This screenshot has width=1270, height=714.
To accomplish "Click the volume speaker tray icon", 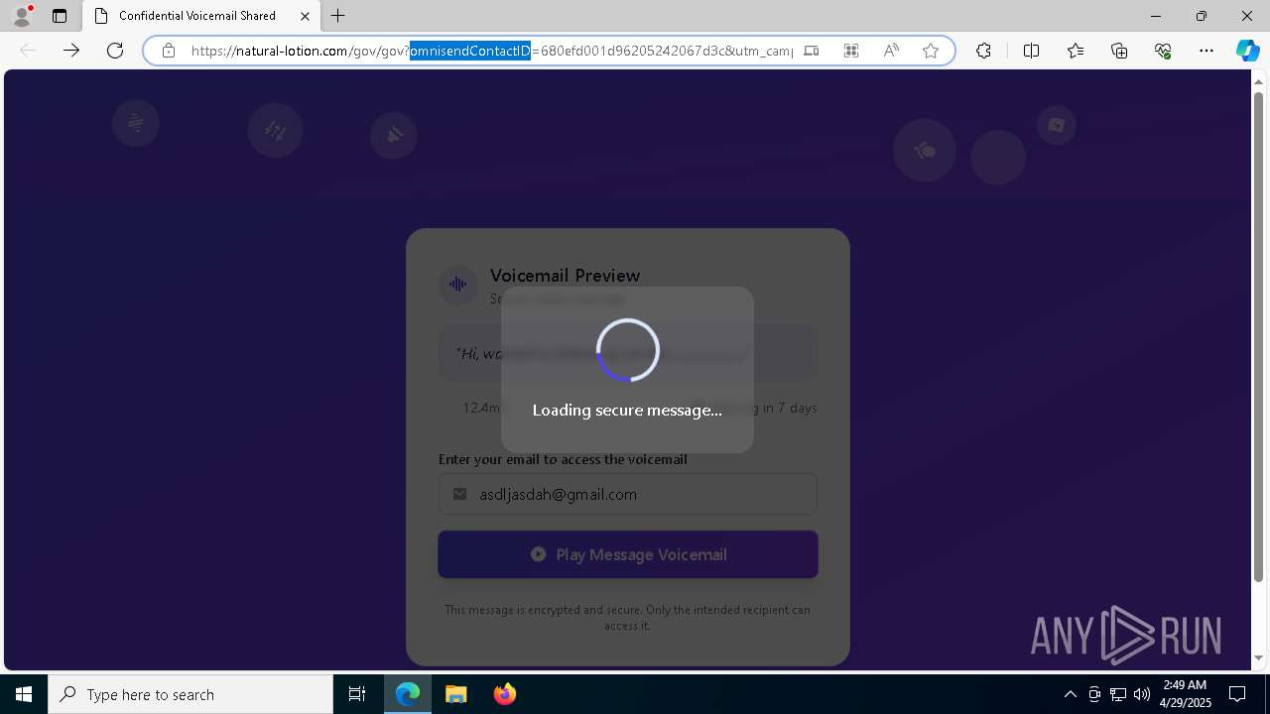I will [x=1142, y=694].
